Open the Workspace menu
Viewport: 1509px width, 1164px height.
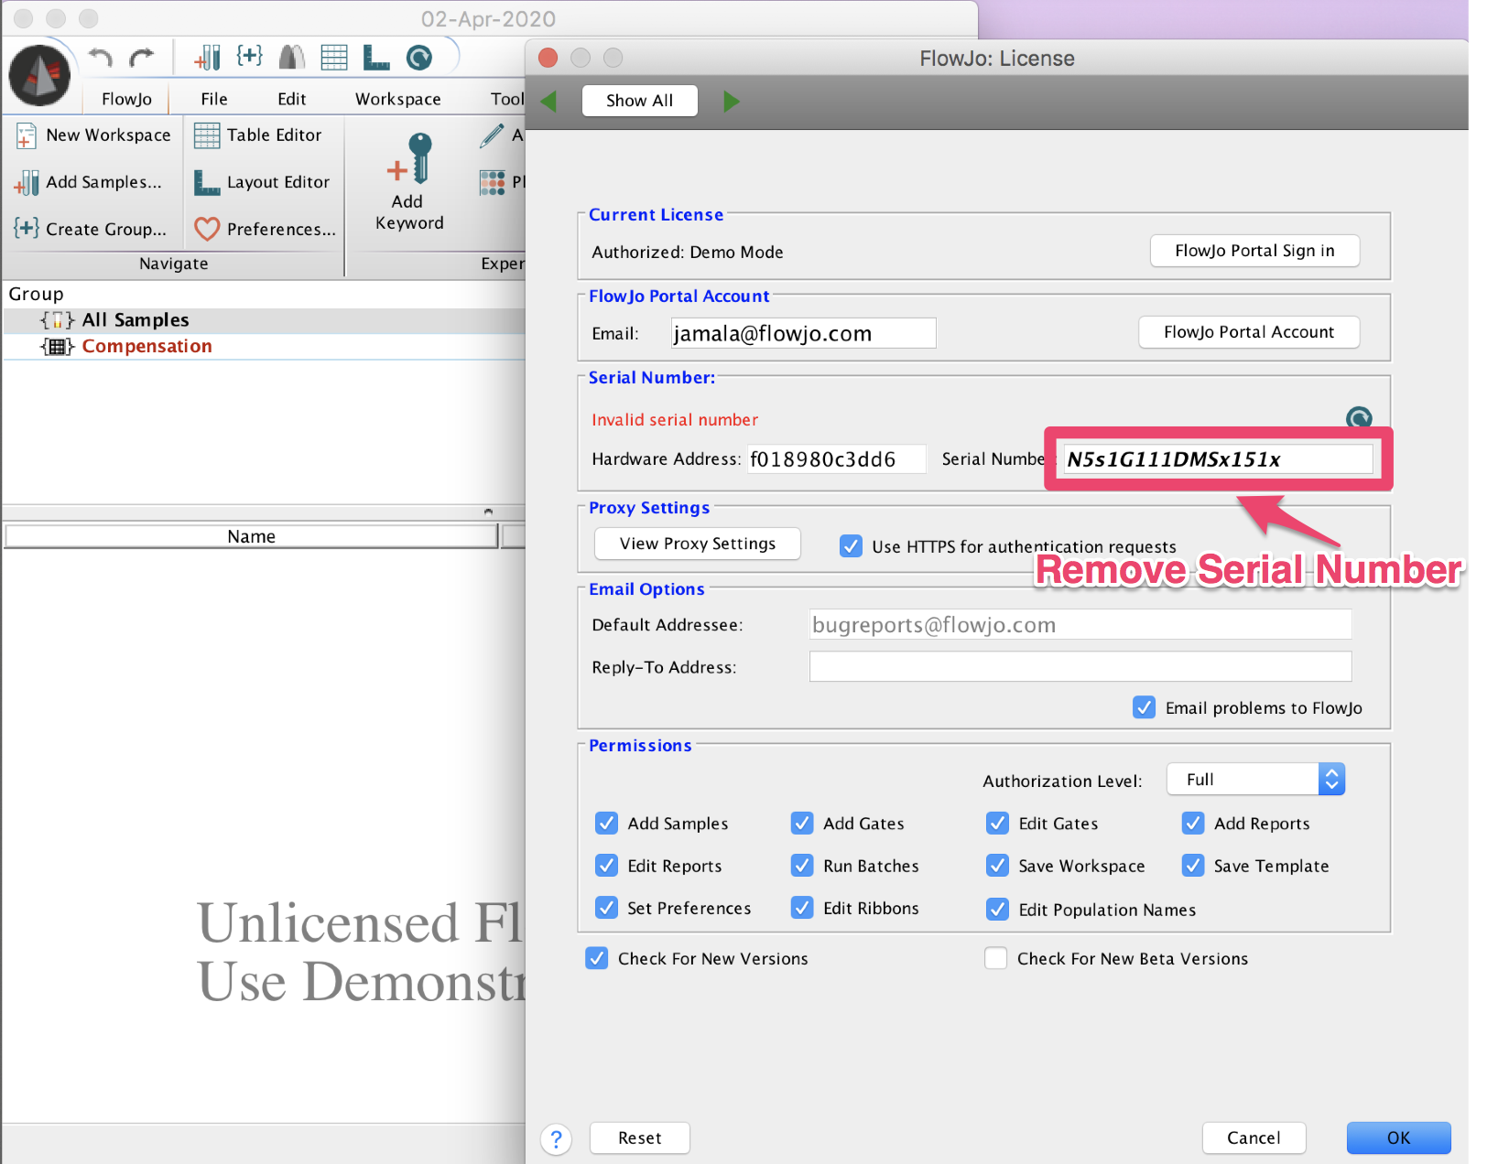[x=397, y=98]
